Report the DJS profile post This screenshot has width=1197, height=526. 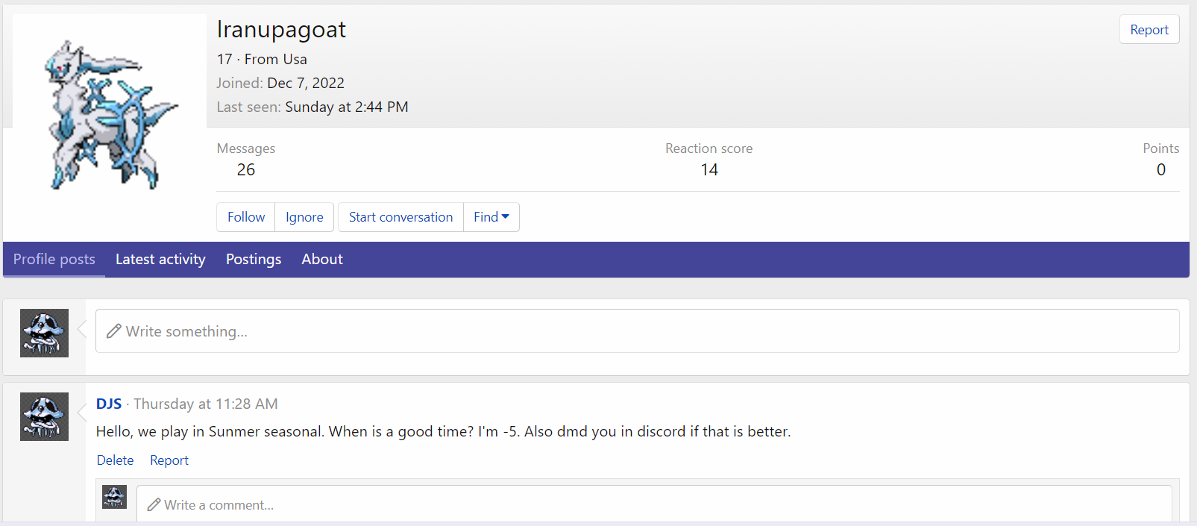coord(169,460)
